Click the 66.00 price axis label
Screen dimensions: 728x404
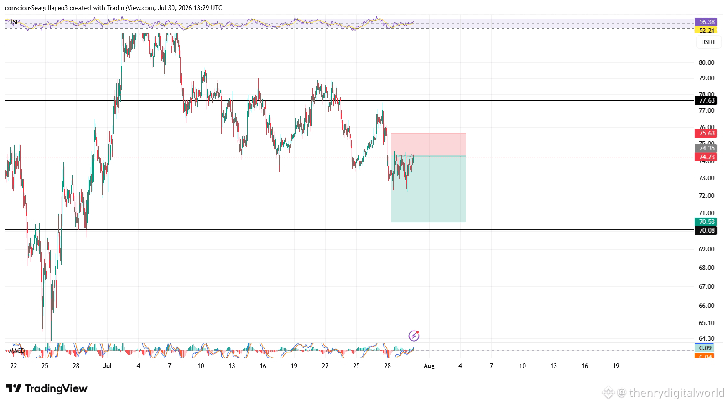pyautogui.click(x=707, y=306)
